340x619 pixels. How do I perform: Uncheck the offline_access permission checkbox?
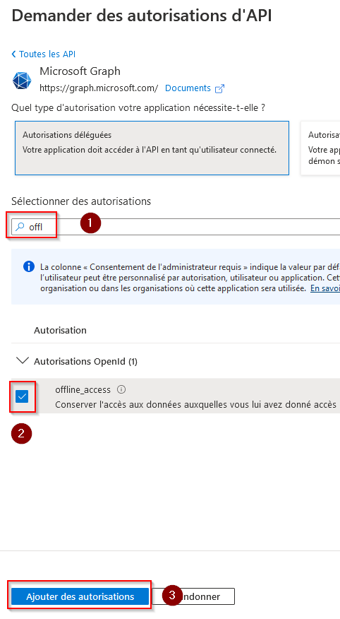click(22, 396)
